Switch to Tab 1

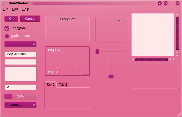click(51, 84)
